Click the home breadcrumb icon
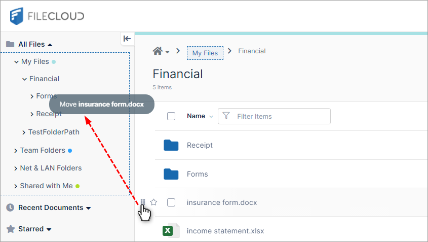The image size is (428, 242). (158, 51)
